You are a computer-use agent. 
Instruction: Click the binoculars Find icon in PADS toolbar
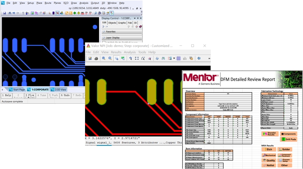click(x=10, y=13)
